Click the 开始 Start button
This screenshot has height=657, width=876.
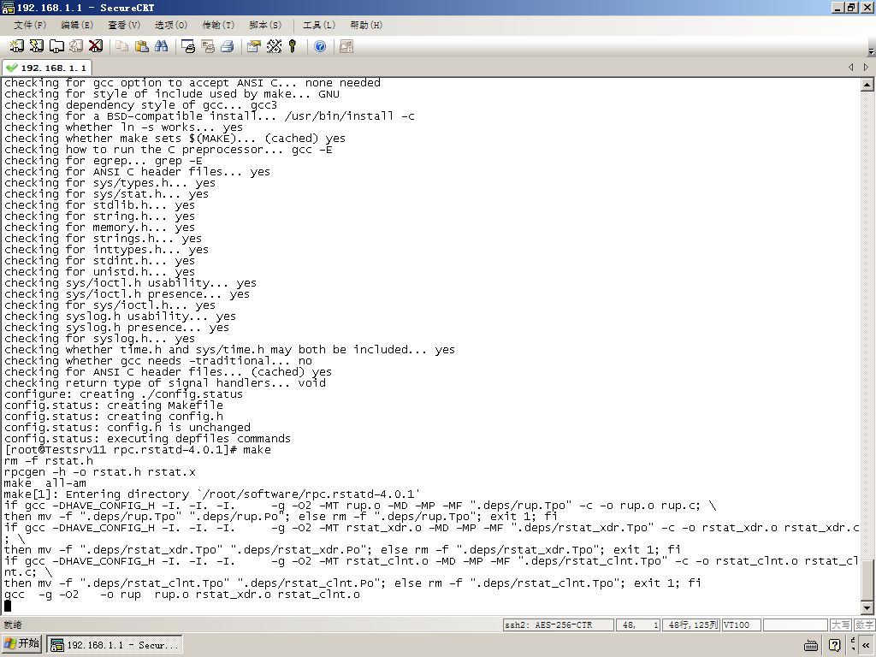(x=21, y=644)
